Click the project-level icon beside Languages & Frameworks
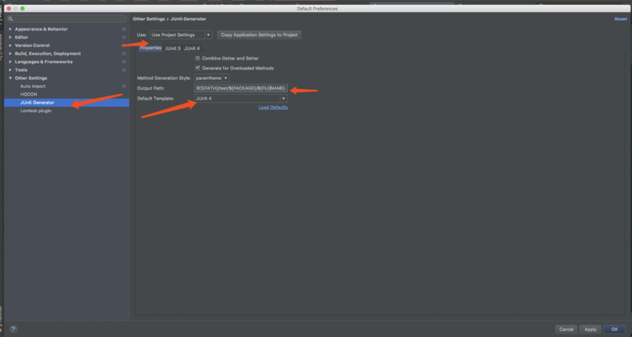Screen dimensions: 632x337 point(124,62)
